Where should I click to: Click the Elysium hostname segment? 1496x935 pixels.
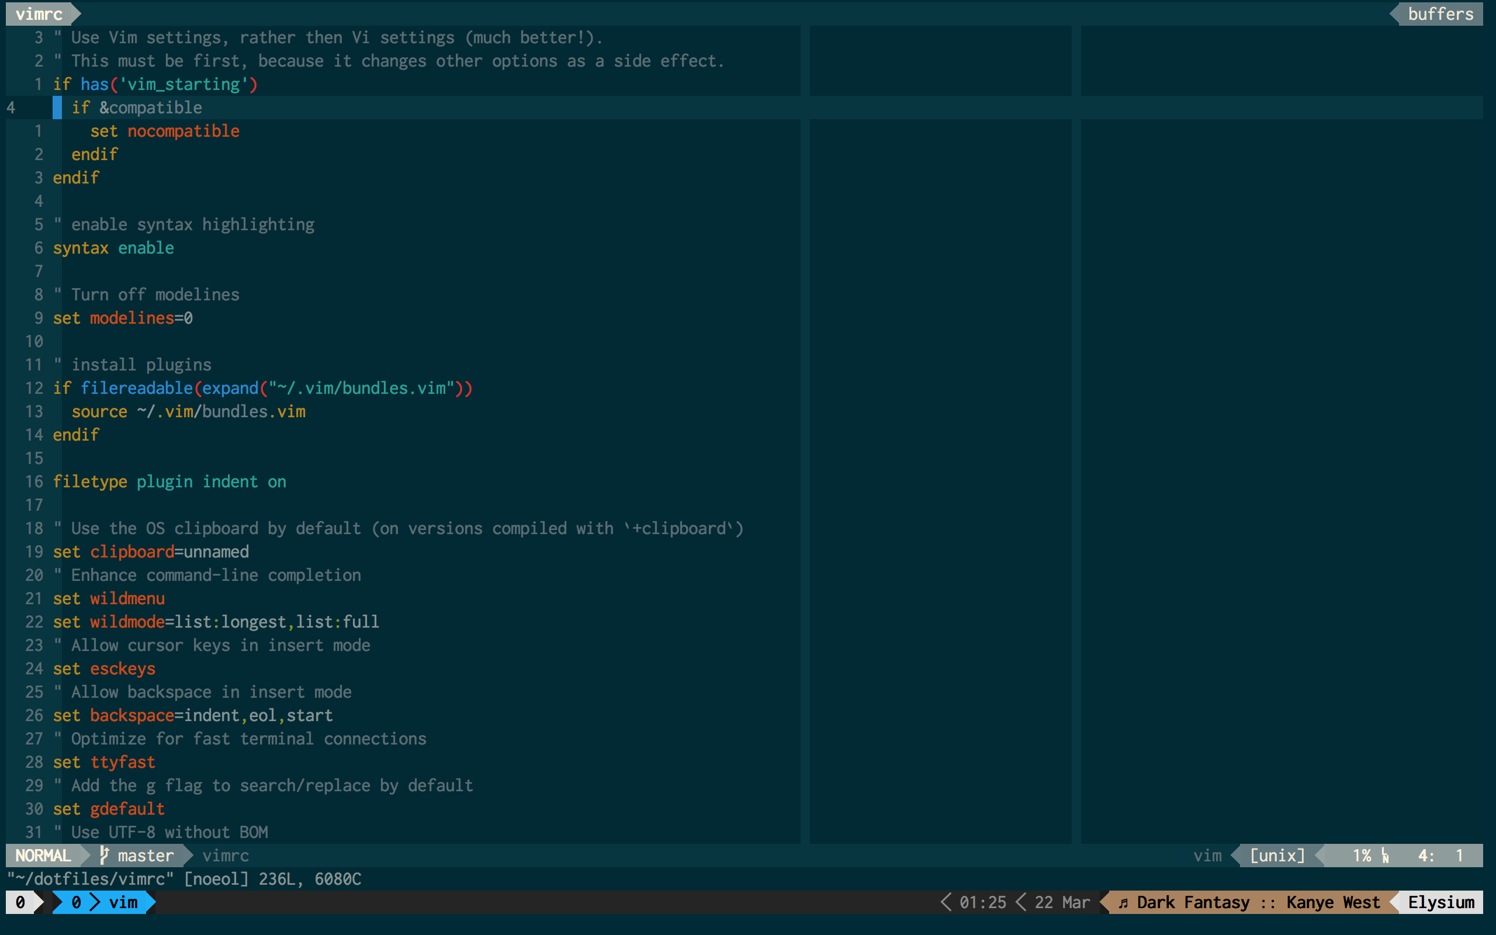pyautogui.click(x=1440, y=902)
